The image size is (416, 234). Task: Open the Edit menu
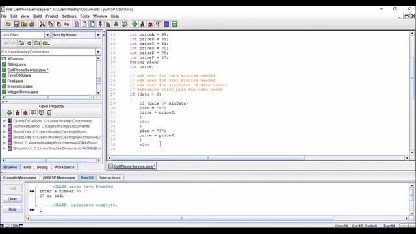tap(14, 16)
